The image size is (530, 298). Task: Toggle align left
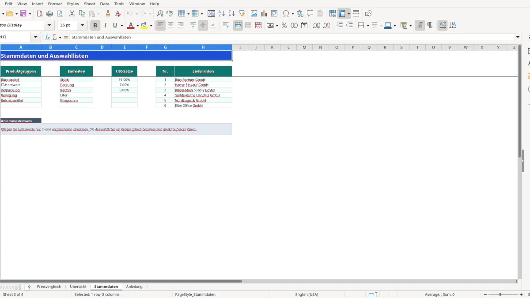(x=161, y=26)
